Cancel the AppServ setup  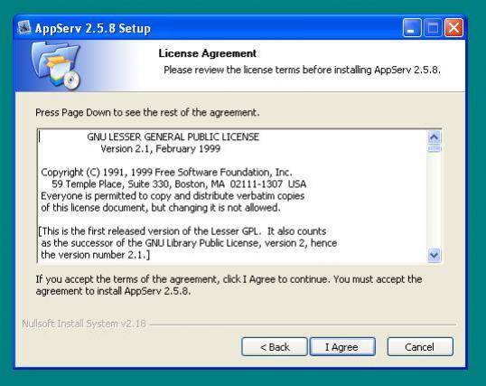pos(420,346)
